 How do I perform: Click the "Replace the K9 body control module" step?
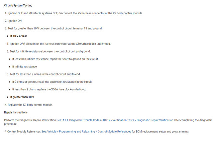pos(30,105)
